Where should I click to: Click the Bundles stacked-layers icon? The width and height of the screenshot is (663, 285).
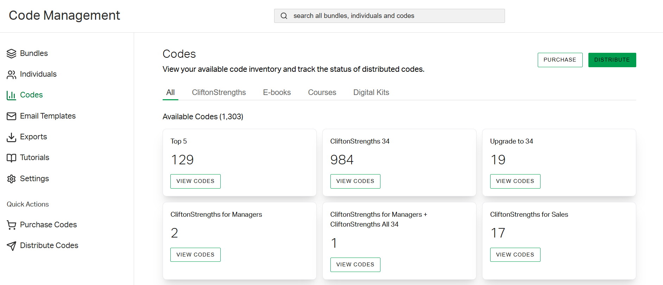click(11, 53)
